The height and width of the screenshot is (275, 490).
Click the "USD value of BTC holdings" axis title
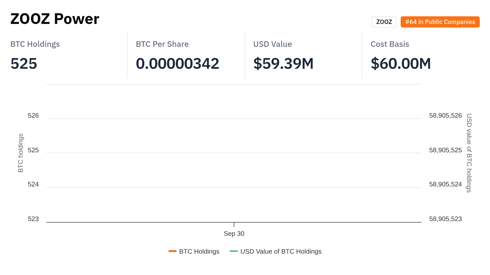click(469, 153)
